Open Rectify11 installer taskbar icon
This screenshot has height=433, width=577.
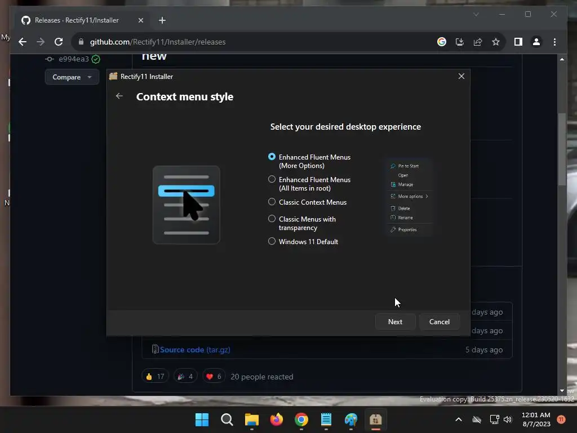click(376, 419)
